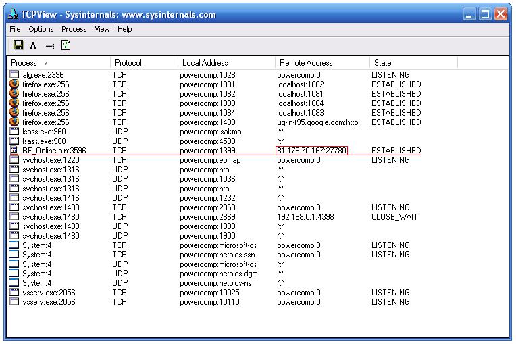The width and height of the screenshot is (516, 344).
Task: Select the svchost.exe:1220 process name
Action: [51, 160]
